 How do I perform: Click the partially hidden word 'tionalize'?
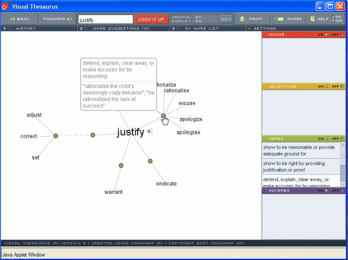(x=167, y=85)
